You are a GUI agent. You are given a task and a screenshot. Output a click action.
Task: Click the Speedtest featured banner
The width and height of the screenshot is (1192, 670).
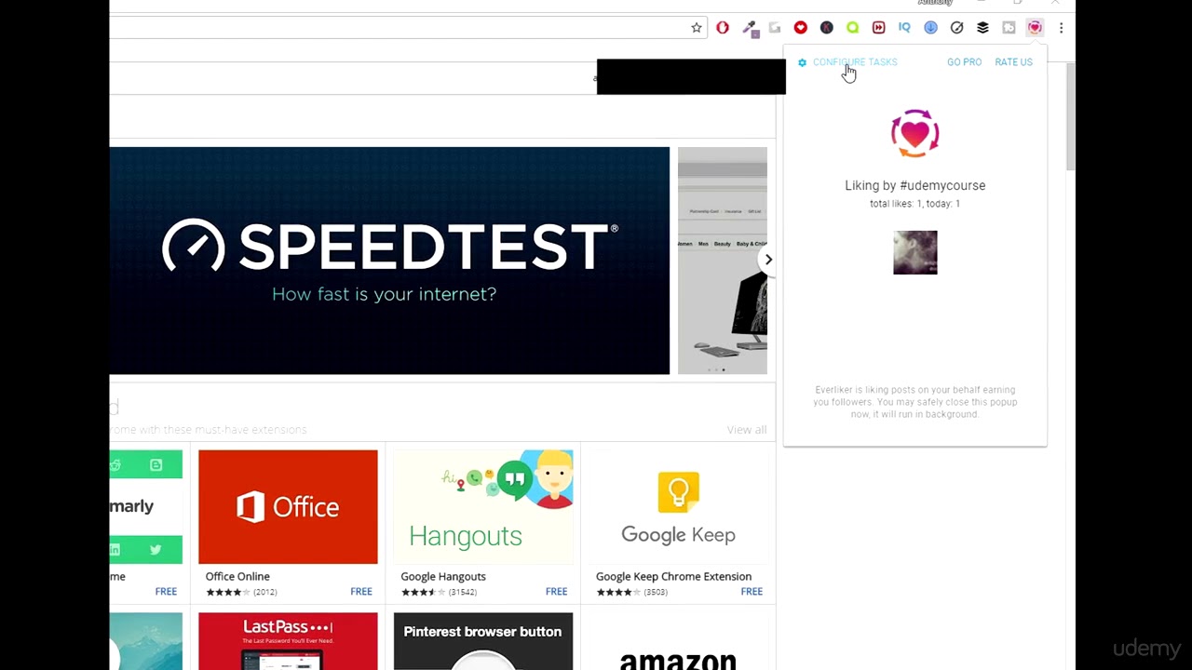[x=389, y=261]
